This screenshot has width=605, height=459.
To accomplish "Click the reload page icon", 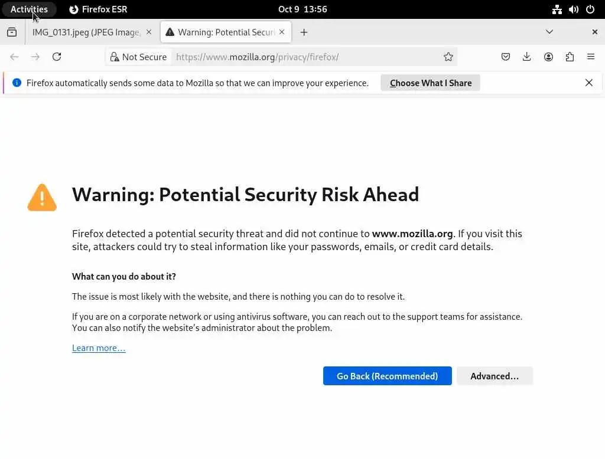I will (x=57, y=57).
